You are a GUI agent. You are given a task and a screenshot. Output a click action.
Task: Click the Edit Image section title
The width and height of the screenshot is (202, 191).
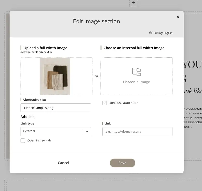(96, 21)
